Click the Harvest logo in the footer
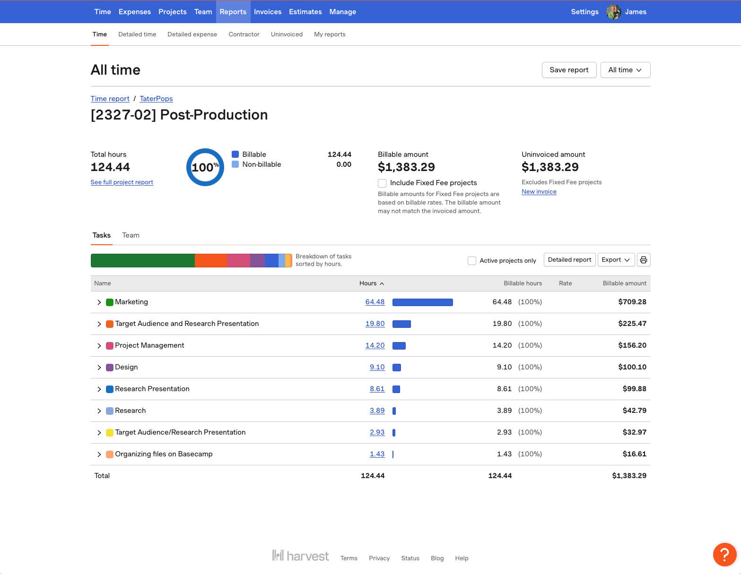 tap(300, 556)
